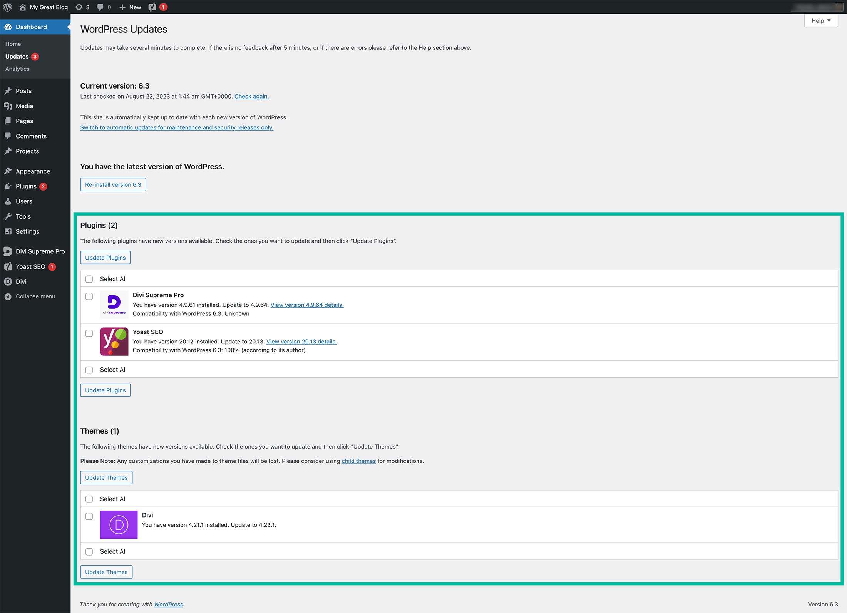Click the Posts pushpin icon

pyautogui.click(x=8, y=91)
